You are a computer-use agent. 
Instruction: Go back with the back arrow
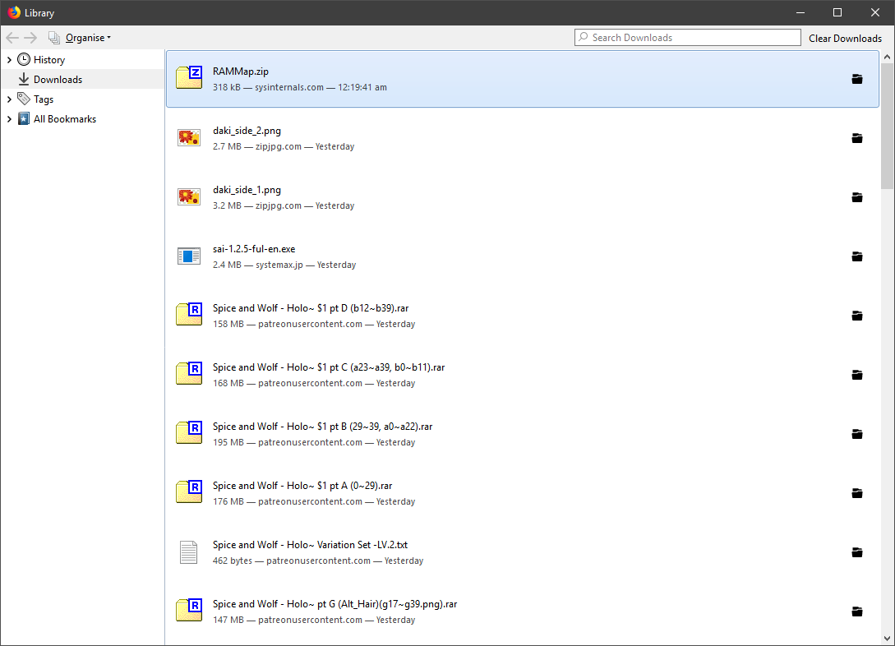pyautogui.click(x=12, y=38)
